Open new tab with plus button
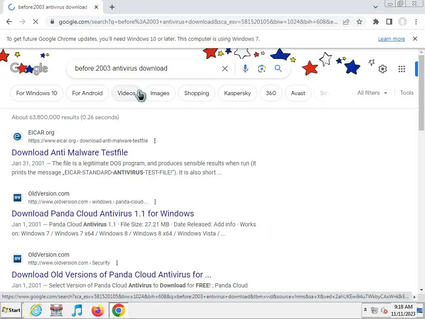The height and width of the screenshot is (319, 425). [112, 7]
